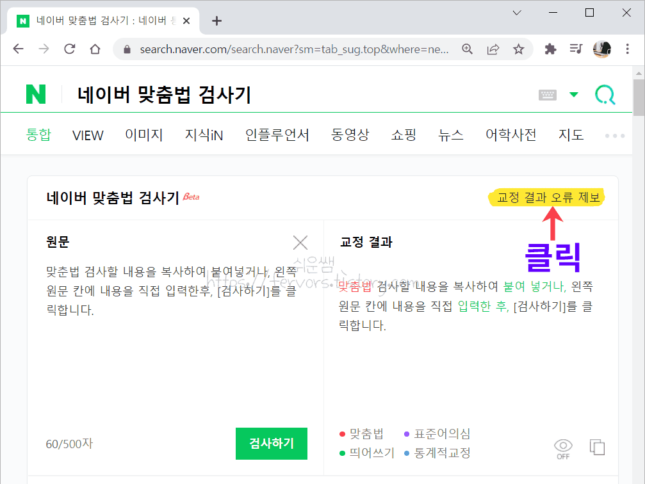645x484 pixels.
Task: Open the on-screen keyboard icon
Action: (x=548, y=95)
